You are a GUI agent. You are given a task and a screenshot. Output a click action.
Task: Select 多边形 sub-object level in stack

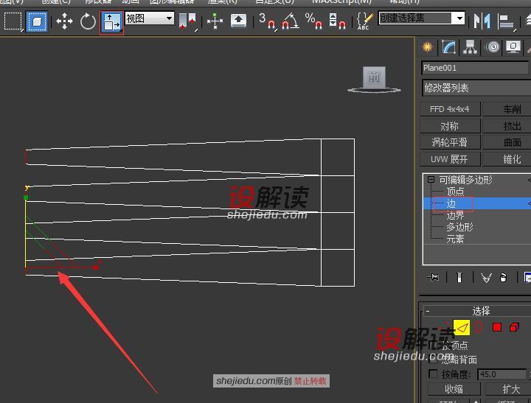[459, 227]
